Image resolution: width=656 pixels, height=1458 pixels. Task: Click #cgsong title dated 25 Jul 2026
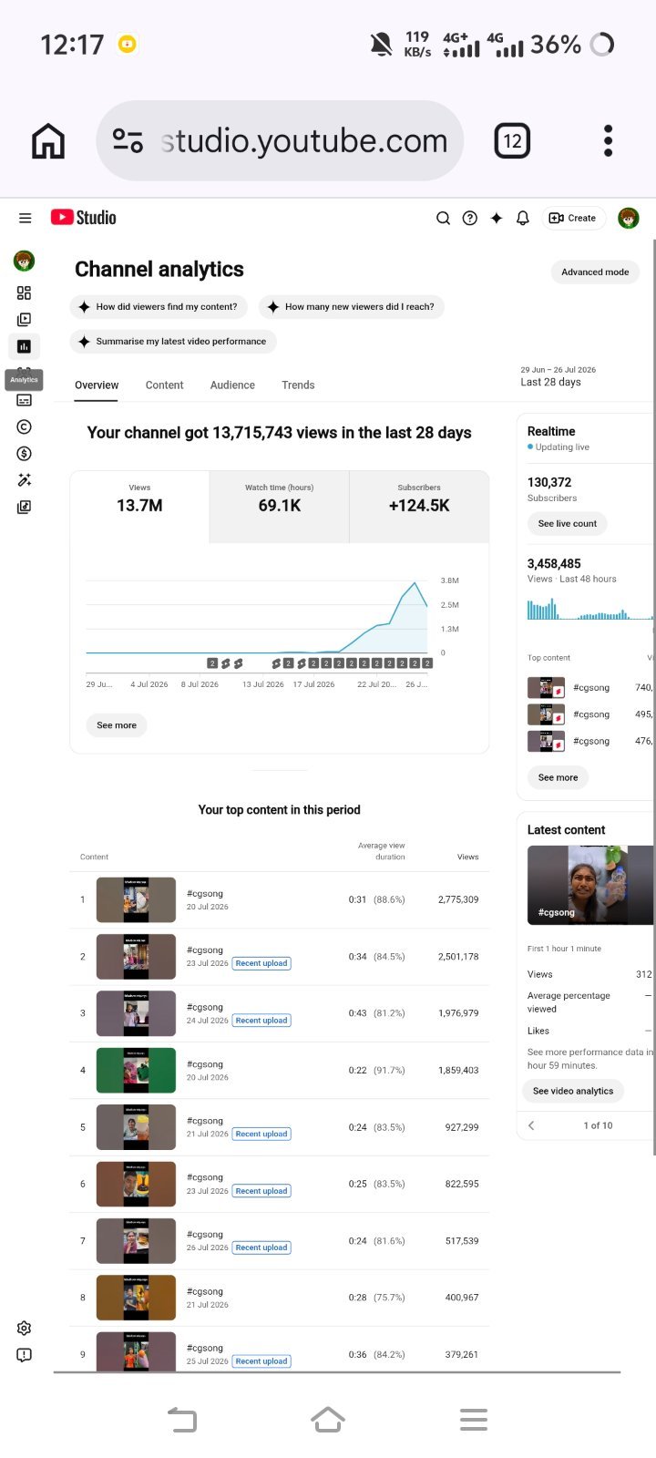[x=205, y=1348]
